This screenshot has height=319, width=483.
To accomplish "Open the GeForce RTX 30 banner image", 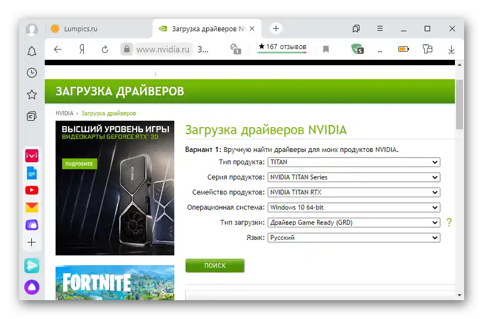I will [x=115, y=188].
